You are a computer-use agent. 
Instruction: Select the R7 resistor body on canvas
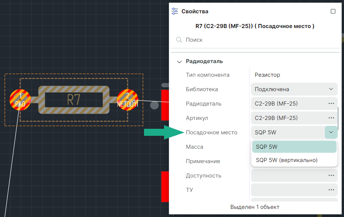pyautogui.click(x=74, y=100)
